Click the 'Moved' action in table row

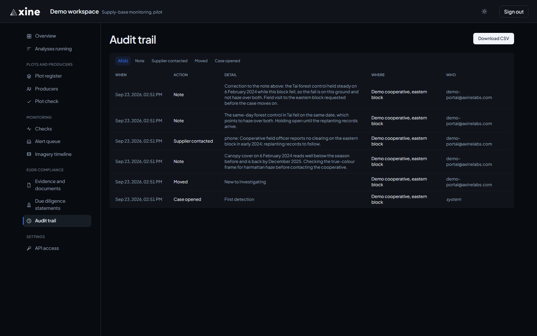point(180,182)
